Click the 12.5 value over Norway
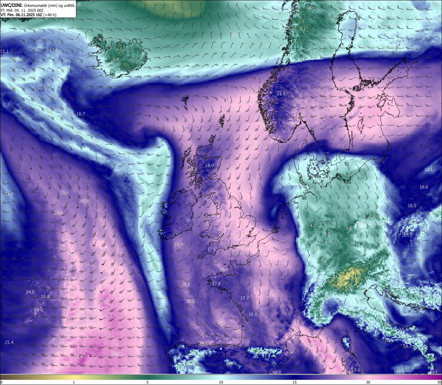The width and height of the screenshot is (442, 385). 281,94
